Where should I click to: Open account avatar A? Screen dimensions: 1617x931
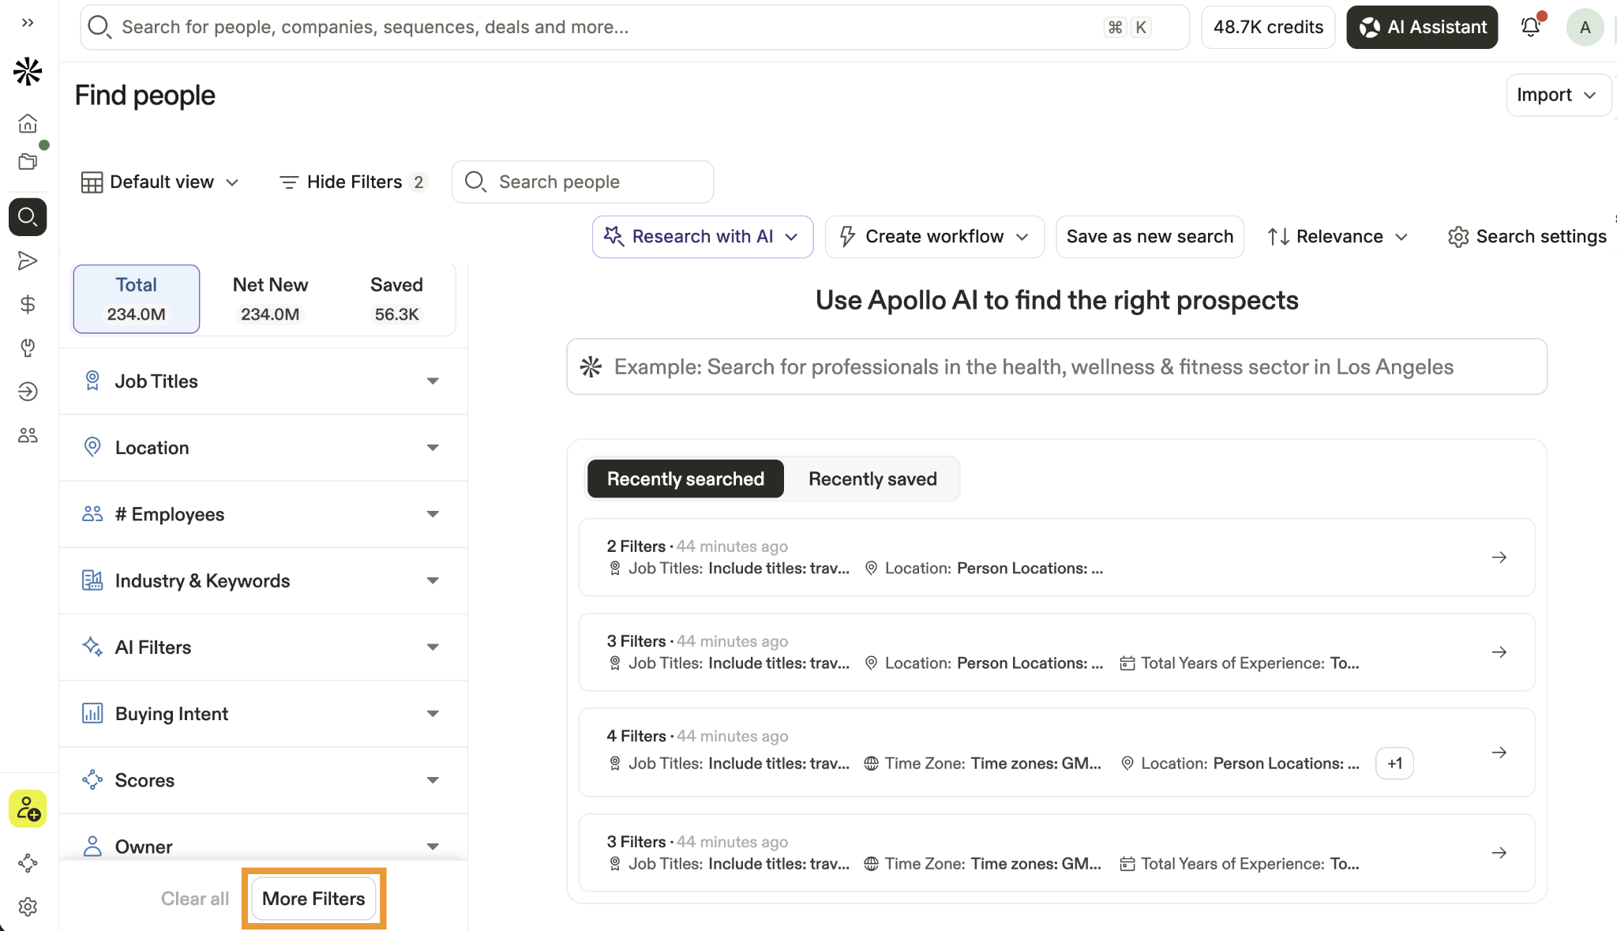(x=1585, y=27)
